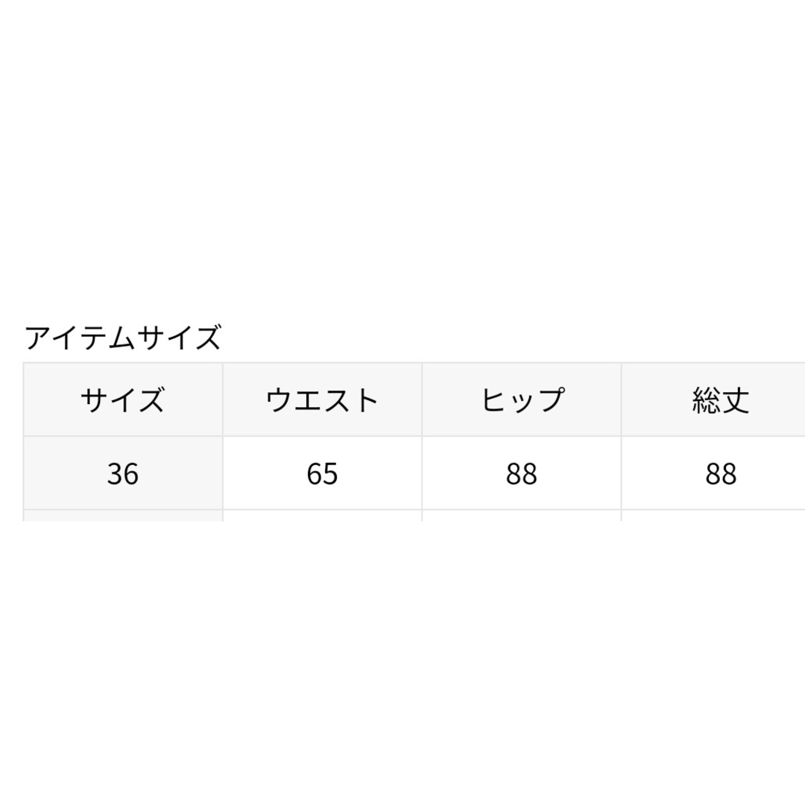This screenshot has width=805, height=805.
Task: Click the cut-off cell below ヒップ 88
Action: [522, 516]
